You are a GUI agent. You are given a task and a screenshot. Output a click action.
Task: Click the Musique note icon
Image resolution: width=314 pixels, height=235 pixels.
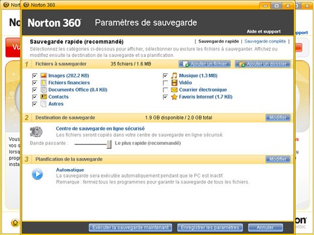(174, 76)
